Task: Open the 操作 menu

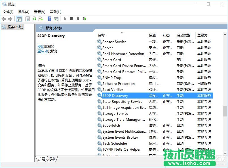Action: [x=24, y=12]
